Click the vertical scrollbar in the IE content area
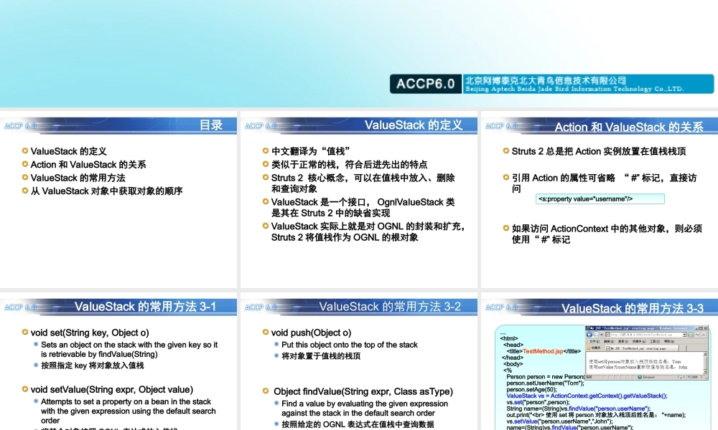 coord(706,362)
